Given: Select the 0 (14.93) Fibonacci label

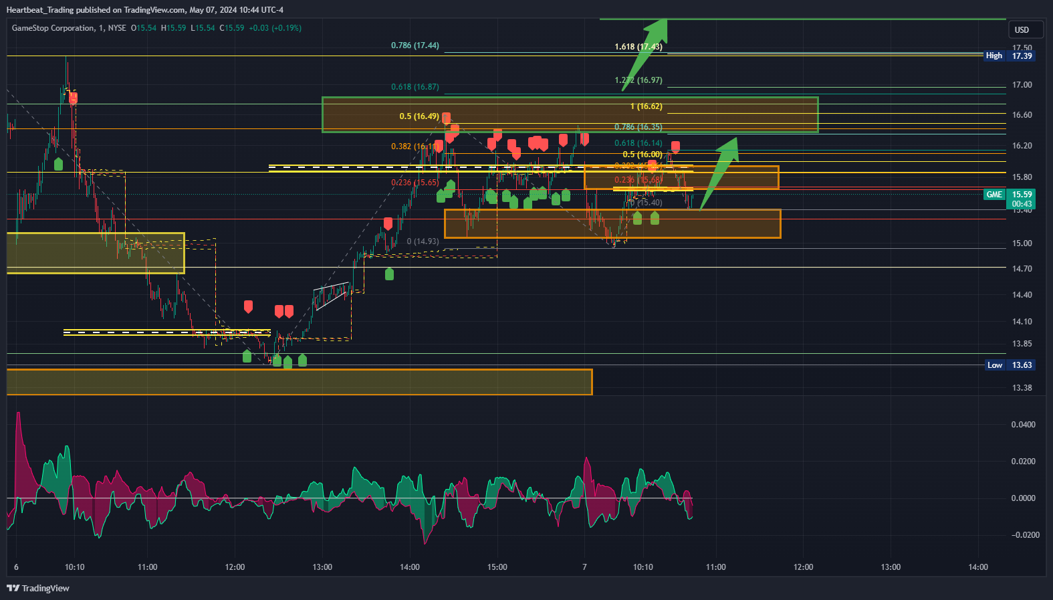Looking at the screenshot, I should [423, 241].
